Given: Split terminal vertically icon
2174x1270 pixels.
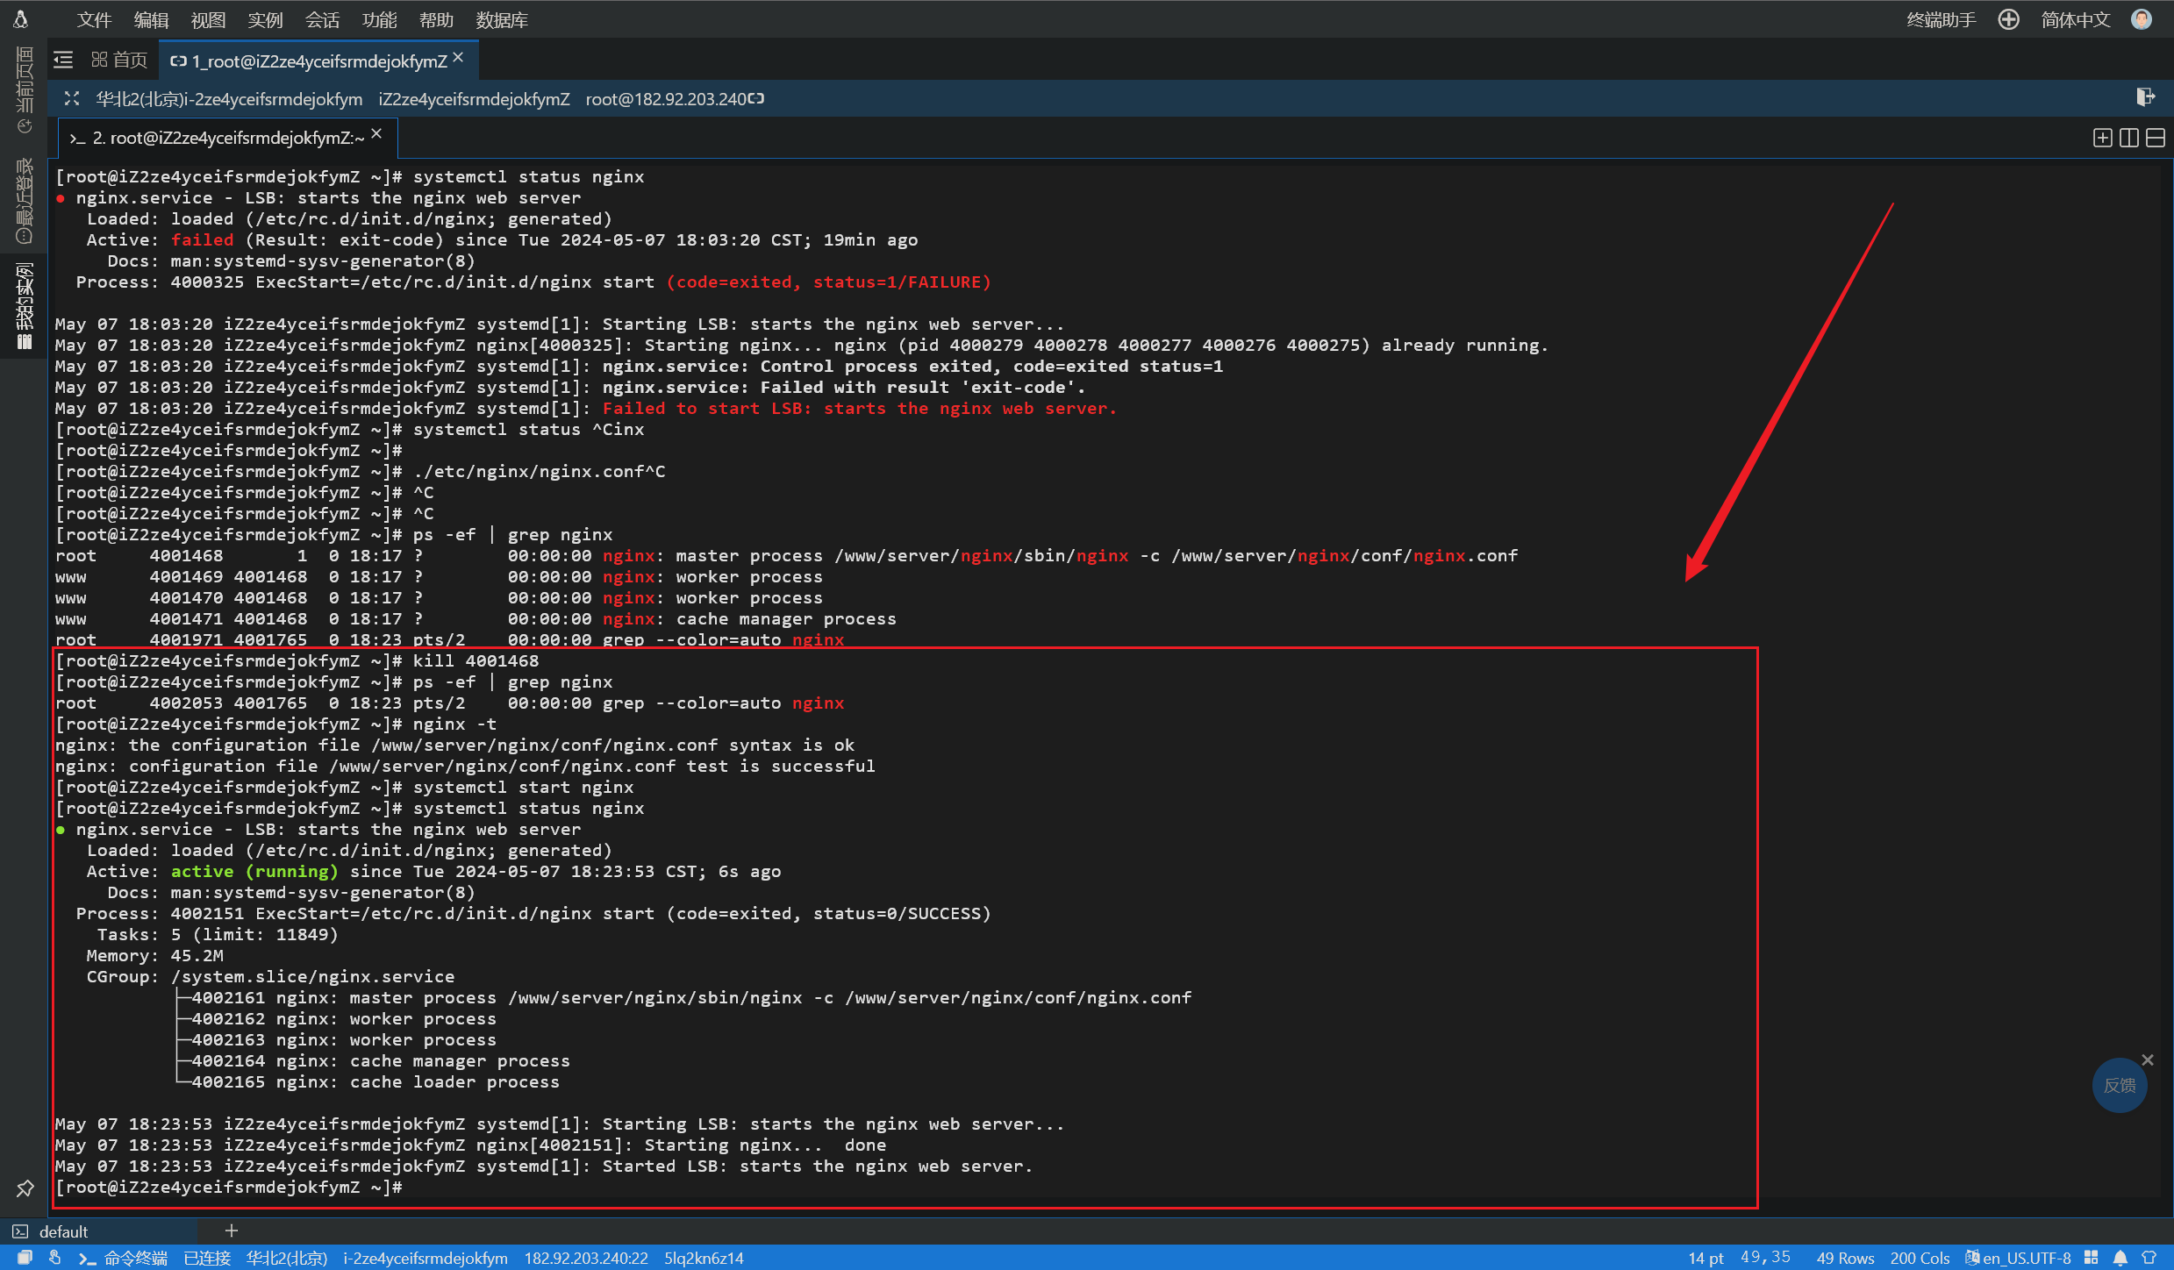Looking at the screenshot, I should (x=2128, y=138).
